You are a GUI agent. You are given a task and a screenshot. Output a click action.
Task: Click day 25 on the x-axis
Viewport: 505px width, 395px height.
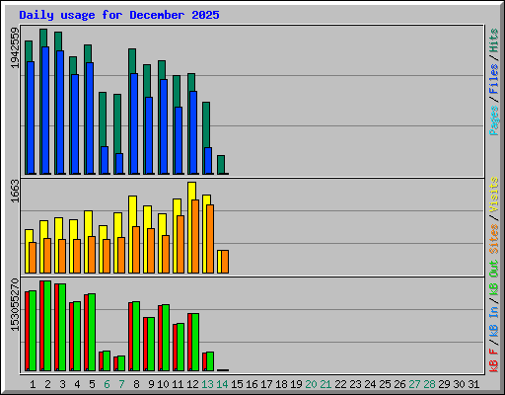[x=385, y=384]
